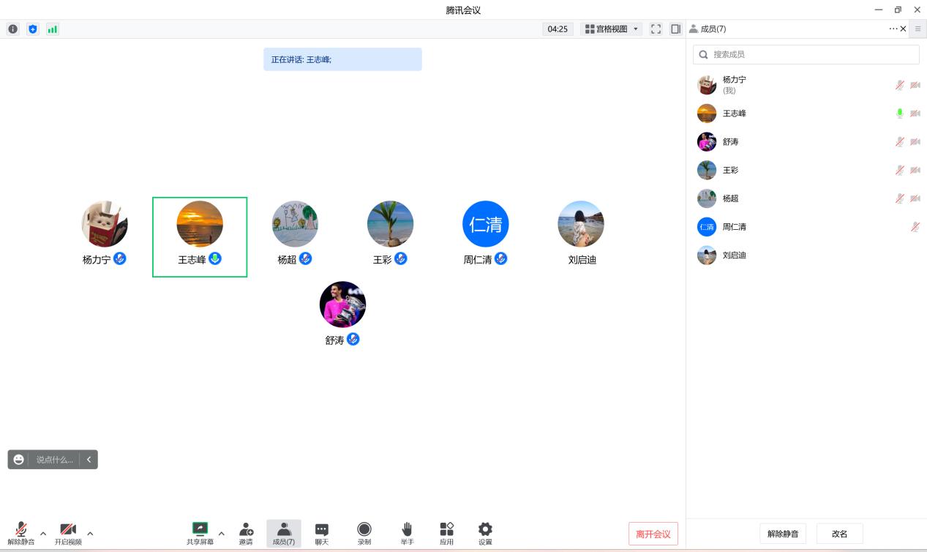The width and height of the screenshot is (927, 552).
Task: Open the apps icon in toolbar
Action: [446, 529]
